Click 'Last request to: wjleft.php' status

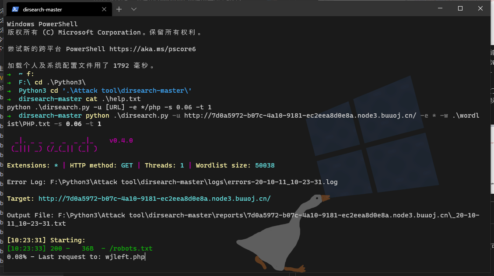coord(92,257)
